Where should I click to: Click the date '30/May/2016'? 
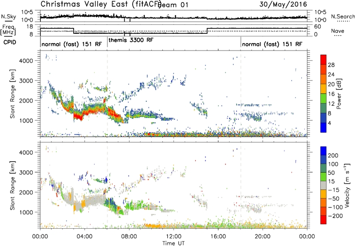click(283, 4)
